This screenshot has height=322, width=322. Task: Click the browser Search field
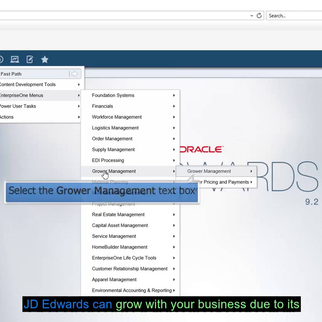pos(294,16)
